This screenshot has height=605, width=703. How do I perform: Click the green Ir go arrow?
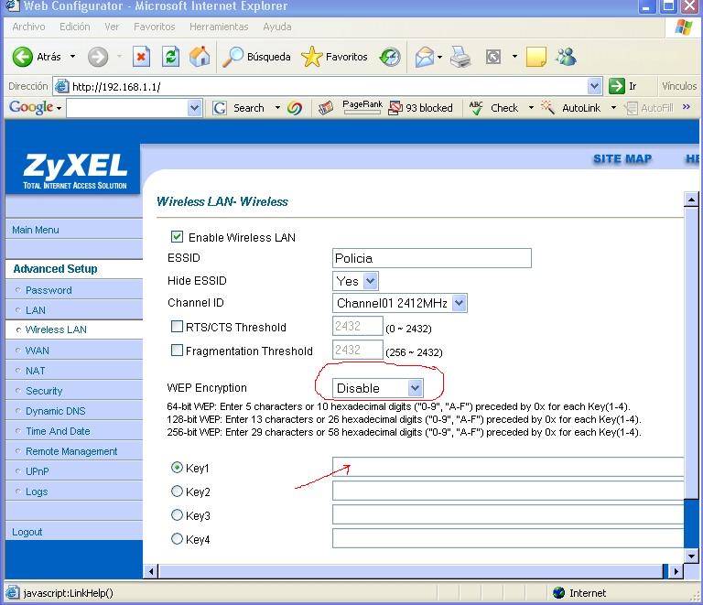(617, 86)
